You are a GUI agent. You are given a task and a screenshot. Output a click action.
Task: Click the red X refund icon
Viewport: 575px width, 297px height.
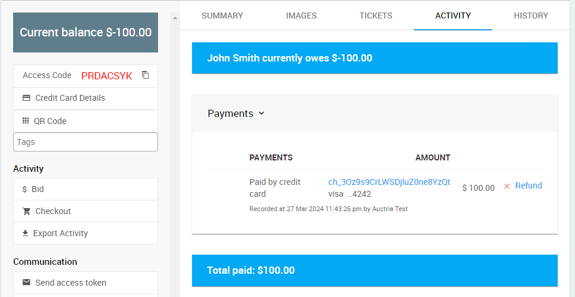point(507,187)
